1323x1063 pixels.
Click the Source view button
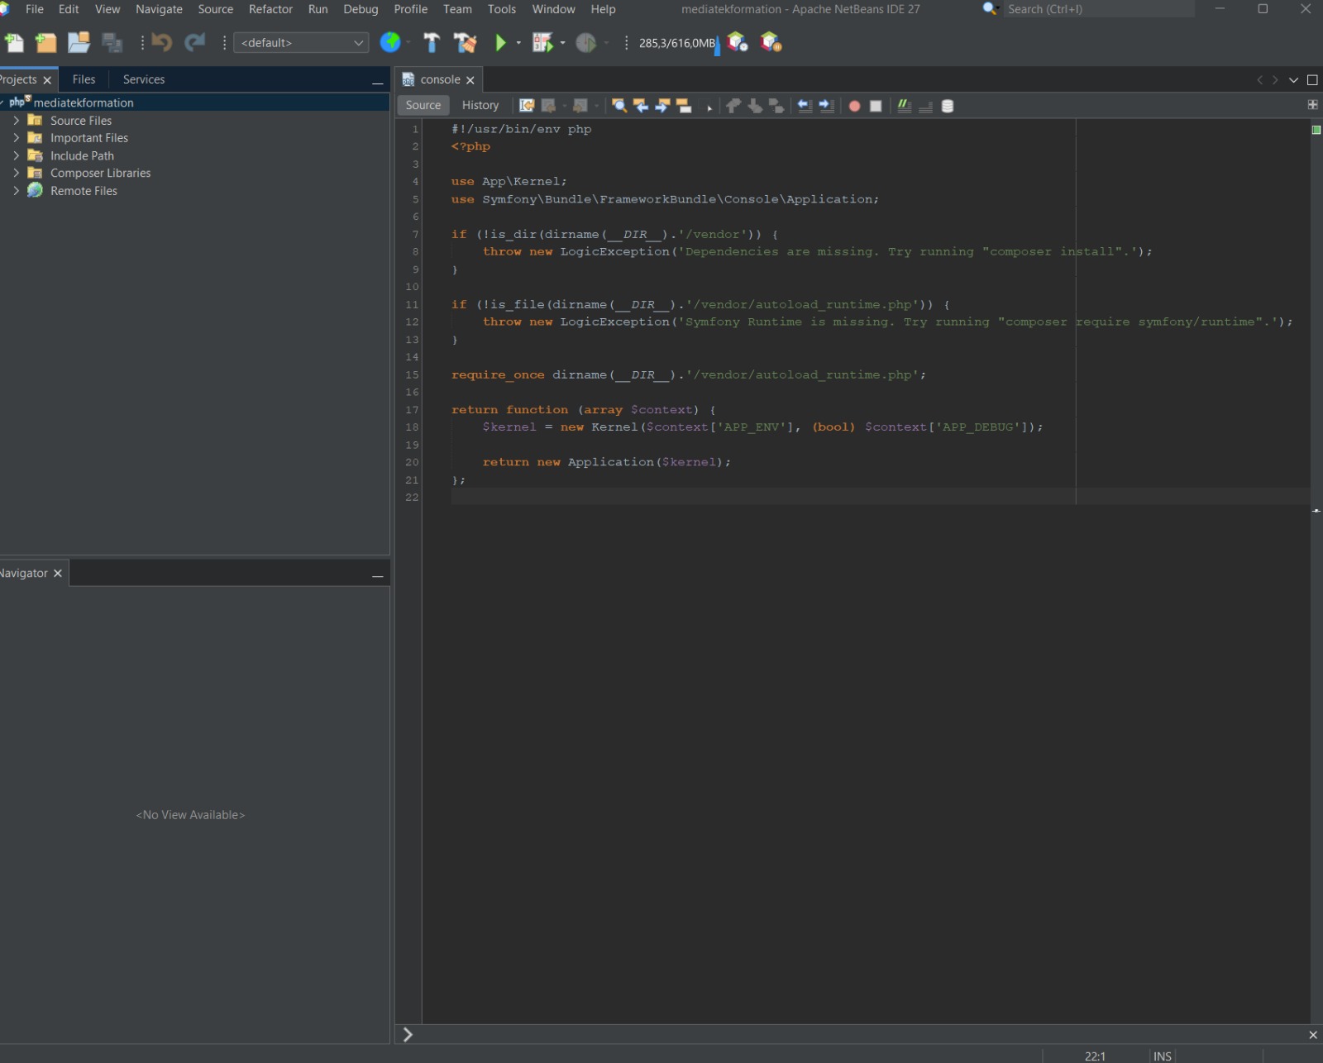[423, 106]
